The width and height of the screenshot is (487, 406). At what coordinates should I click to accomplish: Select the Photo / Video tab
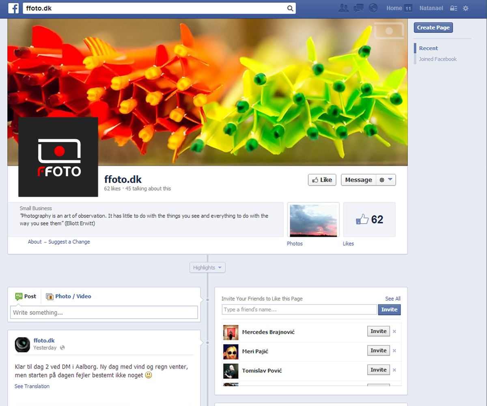pyautogui.click(x=69, y=296)
